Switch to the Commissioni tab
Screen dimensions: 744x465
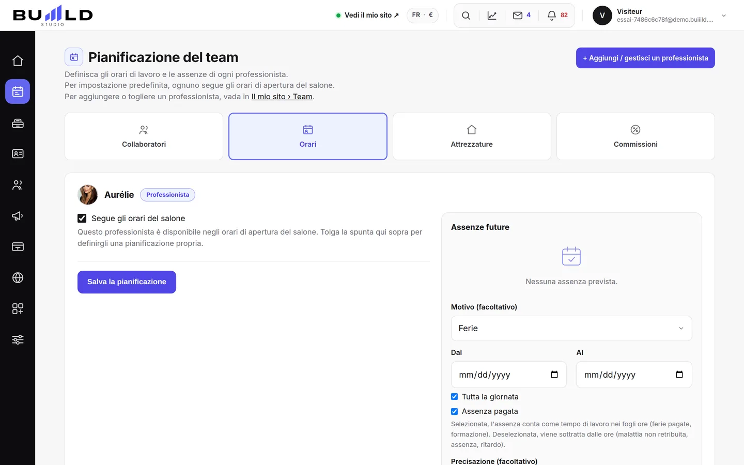pyautogui.click(x=636, y=136)
